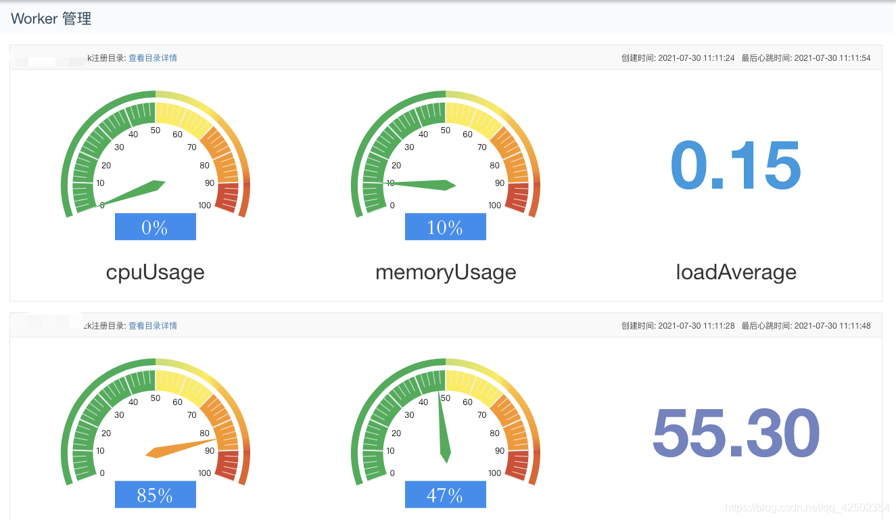The image size is (896, 520).
Task: Click the 0.15 load average value
Action: [736, 166]
